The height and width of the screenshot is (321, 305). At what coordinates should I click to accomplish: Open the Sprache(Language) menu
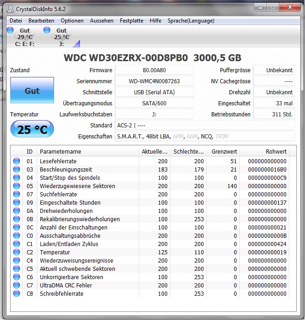[191, 21]
